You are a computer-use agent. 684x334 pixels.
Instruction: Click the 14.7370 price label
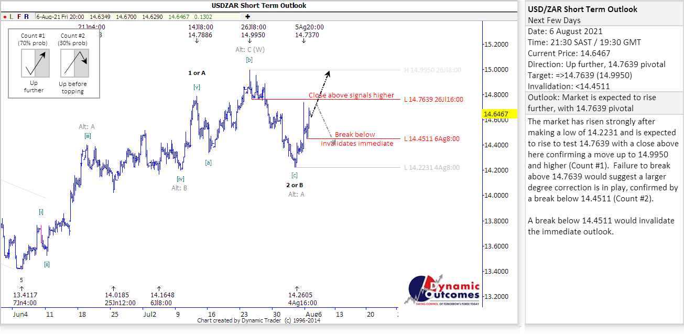(307, 35)
